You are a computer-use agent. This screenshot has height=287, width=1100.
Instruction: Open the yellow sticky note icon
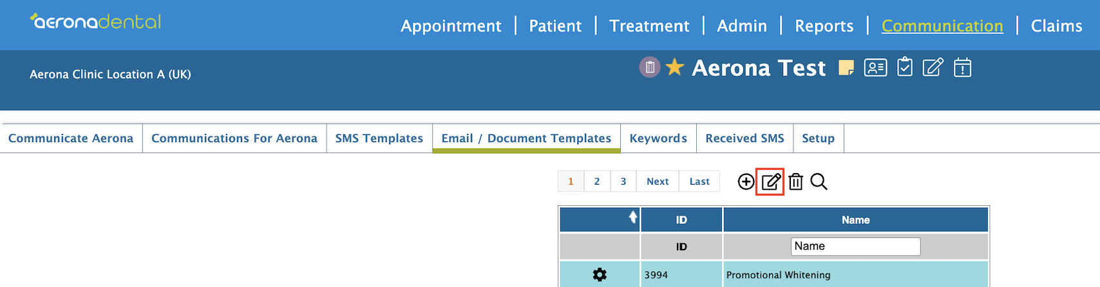point(846,68)
